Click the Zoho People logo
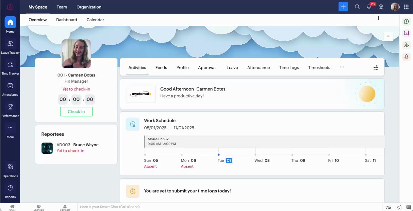Viewport: 413px width, 211px height. point(10,7)
